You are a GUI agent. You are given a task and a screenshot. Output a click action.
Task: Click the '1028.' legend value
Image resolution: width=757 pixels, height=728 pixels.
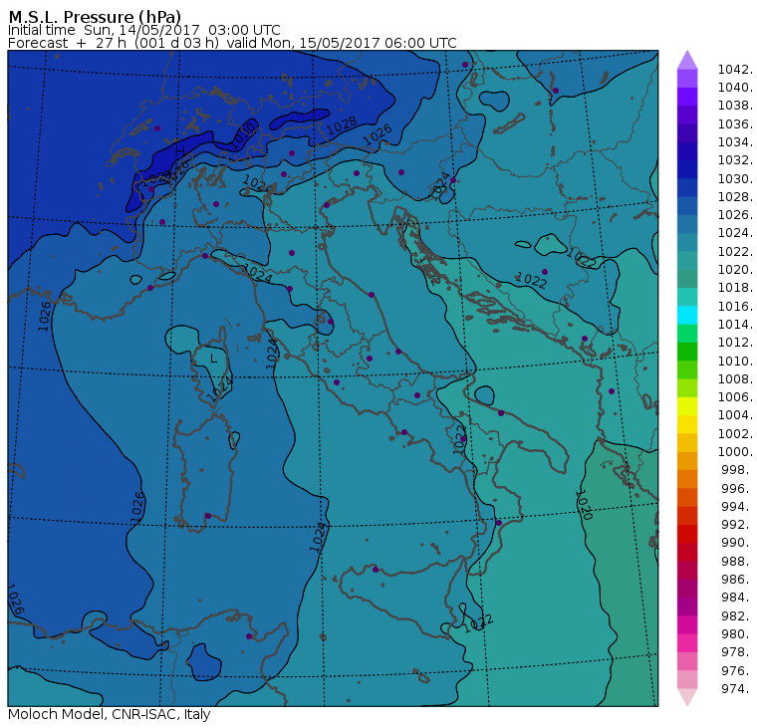[x=735, y=197]
